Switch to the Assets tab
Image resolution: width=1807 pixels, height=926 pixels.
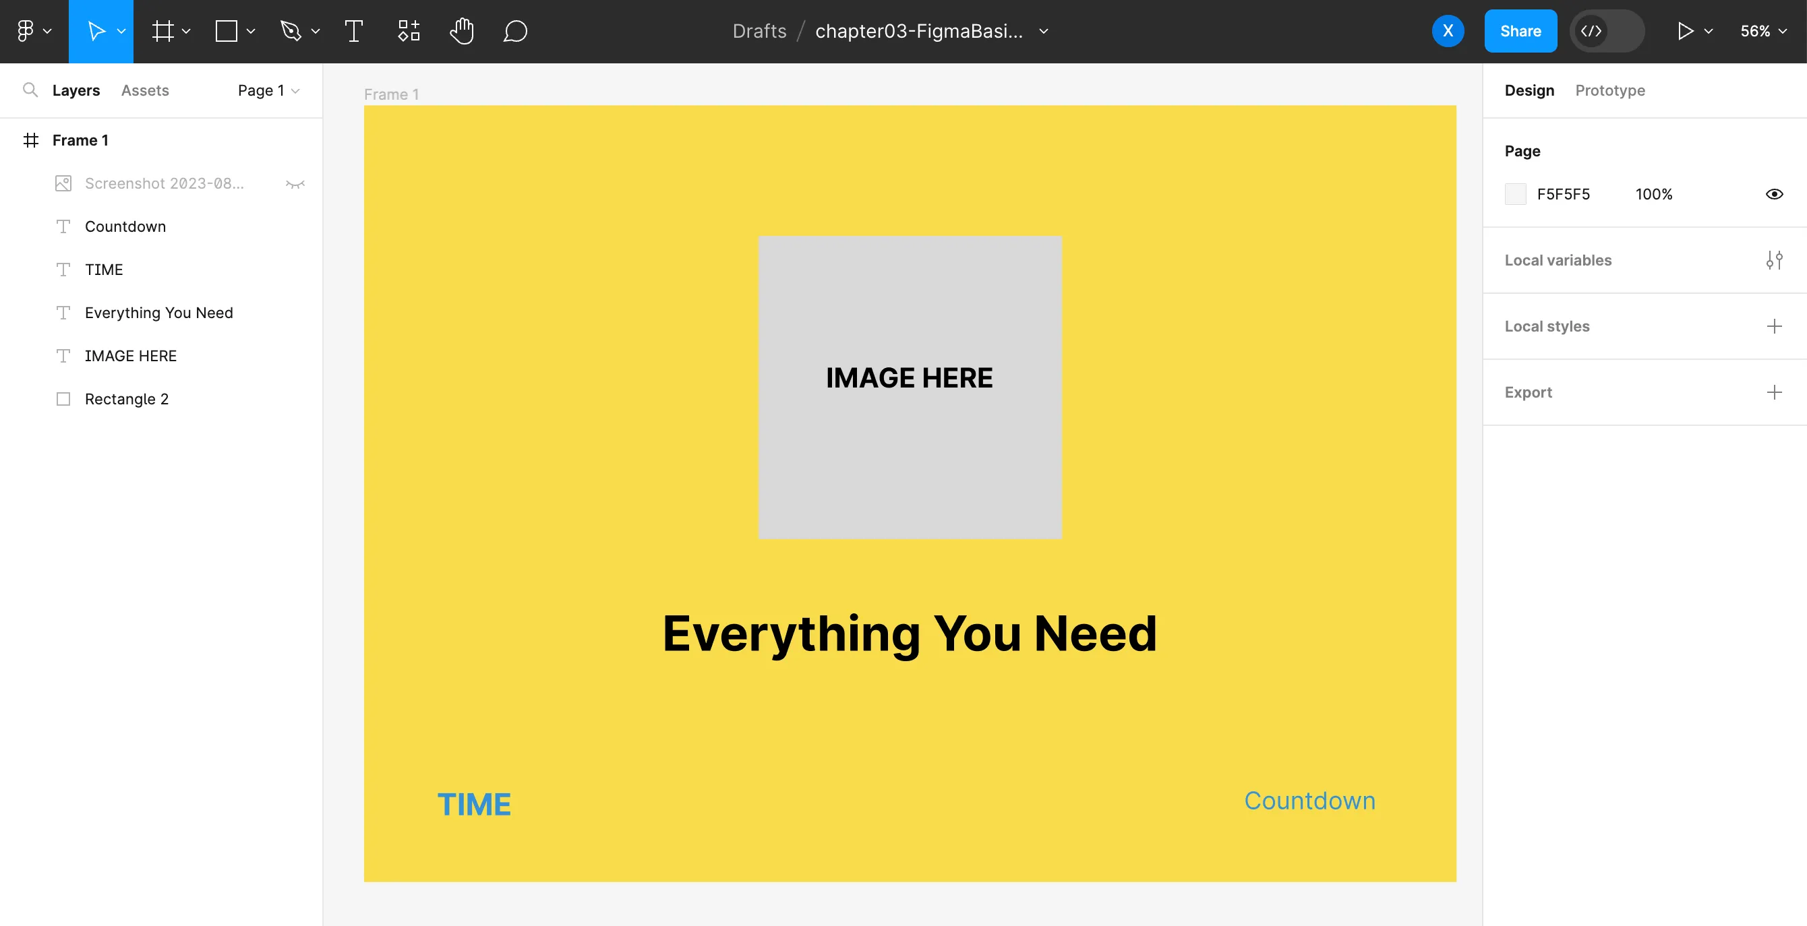click(144, 90)
